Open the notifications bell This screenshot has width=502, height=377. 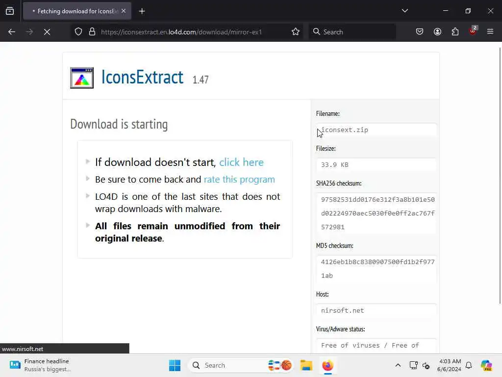pos(469,365)
